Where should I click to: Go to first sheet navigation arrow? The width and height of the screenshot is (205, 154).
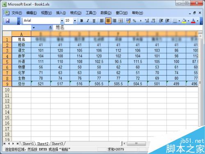coord(5,144)
